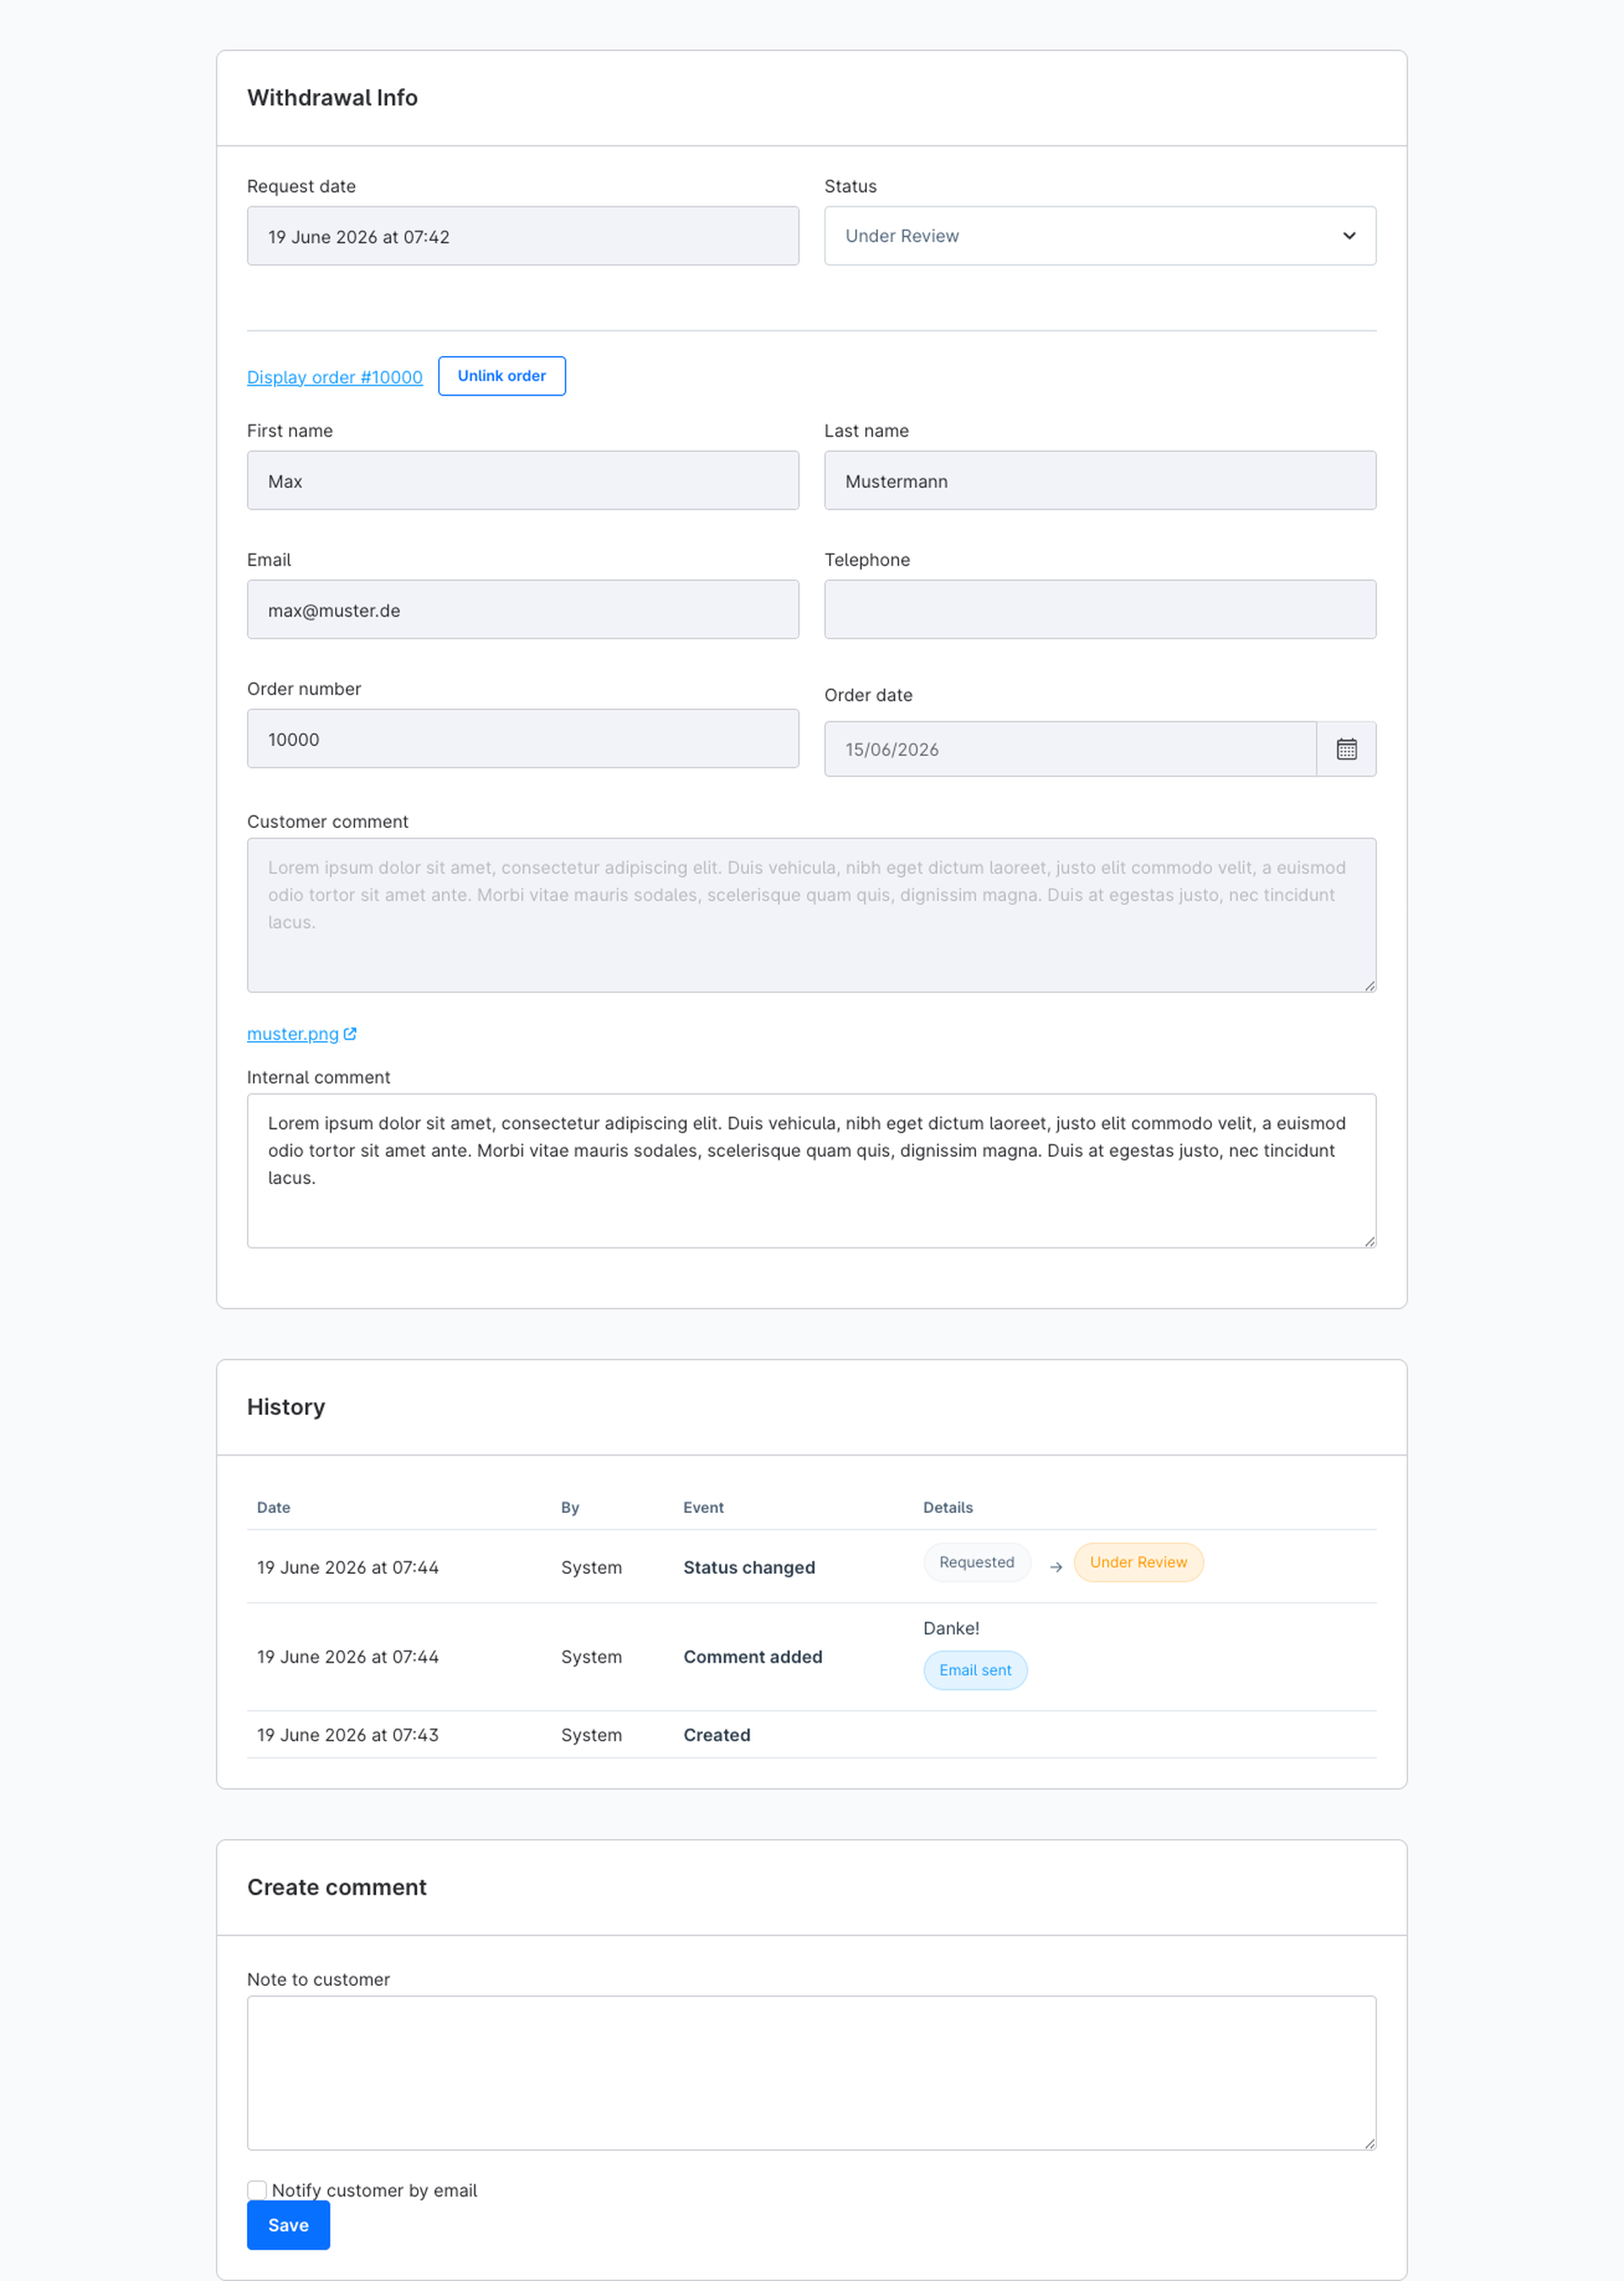Open the muster.png attachment link
1624x2281 pixels.
pos(293,1034)
